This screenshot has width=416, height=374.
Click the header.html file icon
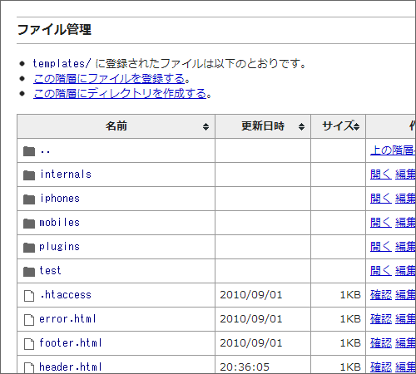pos(29,368)
